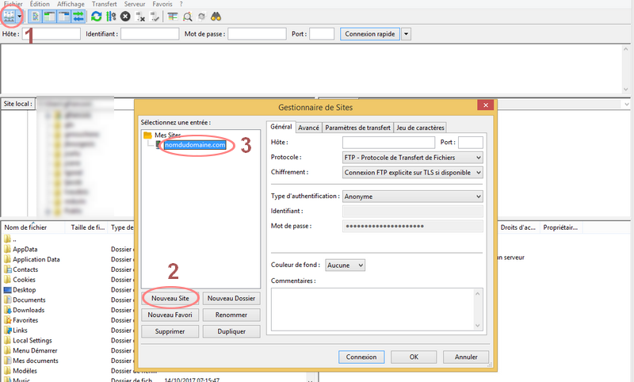Click the Hôte field in the Général tab
The image size is (634, 382).
(x=388, y=143)
